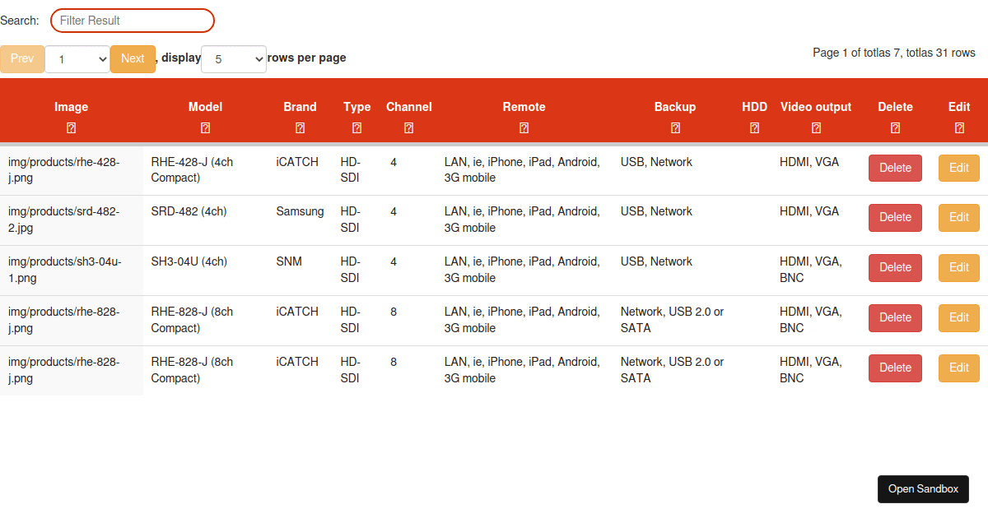Screen dimensions: 988x518
Task: Delete the RHE-428-J product row
Action: click(x=895, y=168)
